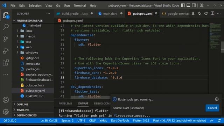The image size is (224, 126).
Task: Click the Get Packages download icon
Action: pyautogui.click(x=193, y=13)
